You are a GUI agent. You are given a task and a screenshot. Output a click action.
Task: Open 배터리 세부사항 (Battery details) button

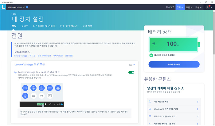tap(174, 64)
